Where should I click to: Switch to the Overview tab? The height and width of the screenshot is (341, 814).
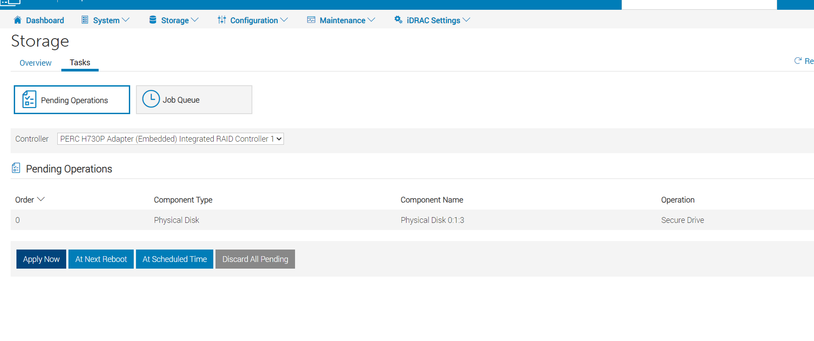pos(36,63)
